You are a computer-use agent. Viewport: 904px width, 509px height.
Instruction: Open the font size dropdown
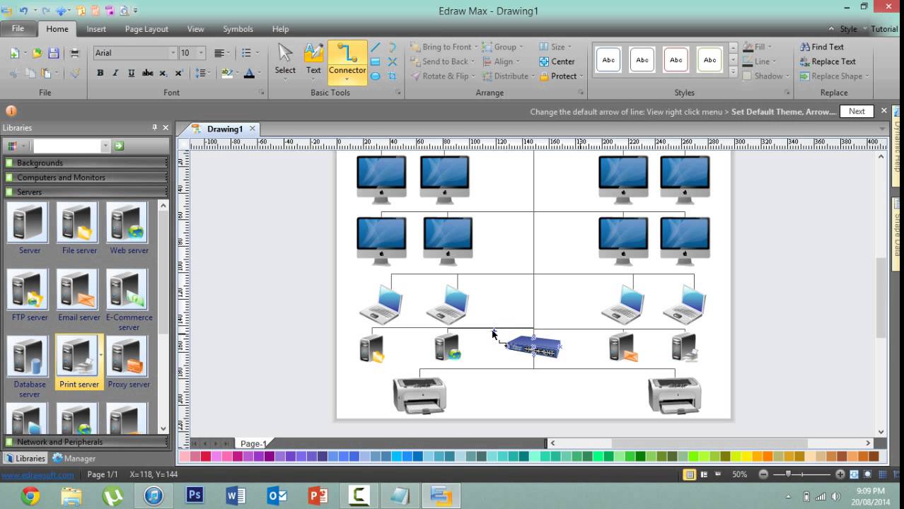(201, 53)
